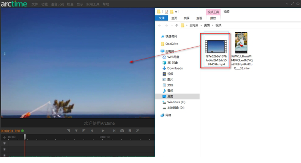Viewport: 301px width, 163px height.
Task: Open 本地磁盘 (D:) drive in sidebar
Action: click(176, 108)
